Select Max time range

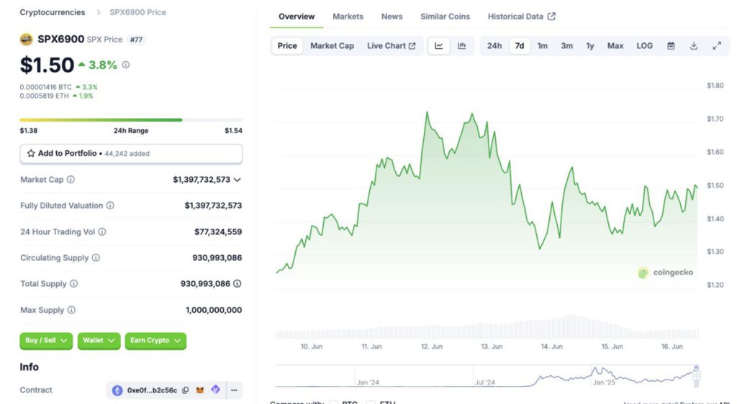(x=615, y=46)
